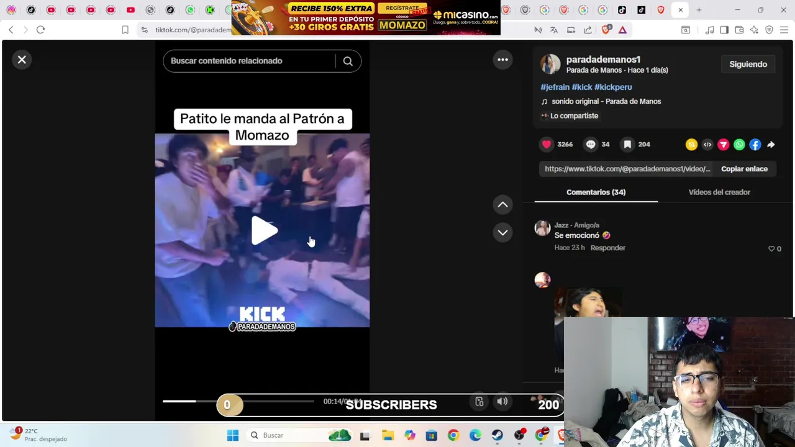Toggle the Siguiendo follow button
This screenshot has height=447, width=795.
pos(748,64)
